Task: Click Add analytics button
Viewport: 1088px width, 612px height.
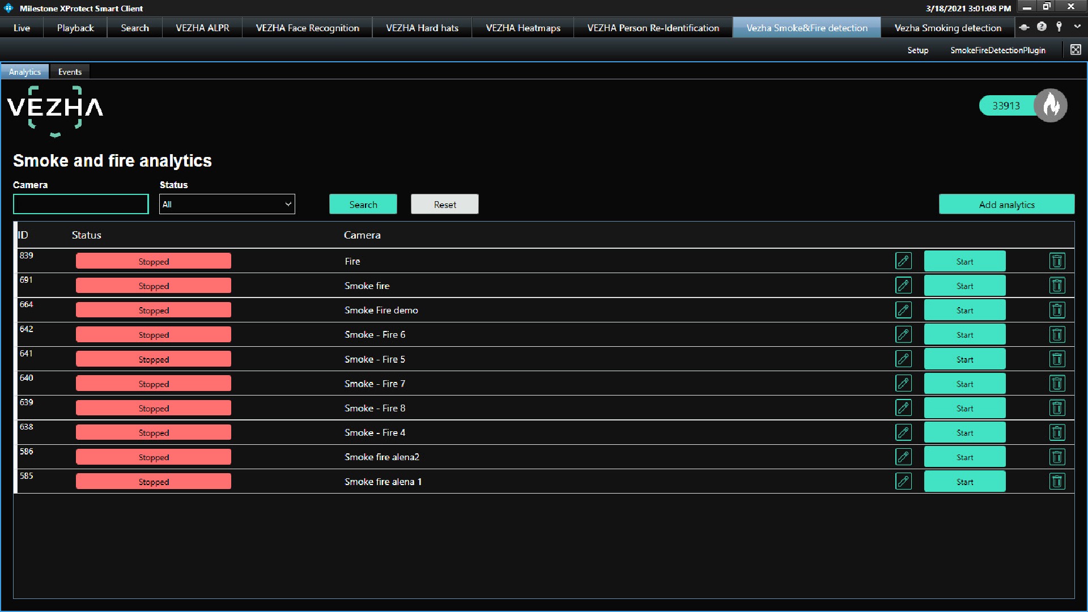Action: tap(1006, 204)
